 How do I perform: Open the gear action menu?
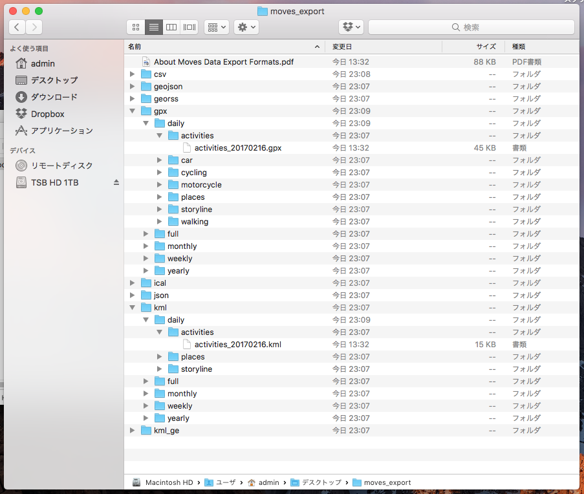pyautogui.click(x=246, y=27)
